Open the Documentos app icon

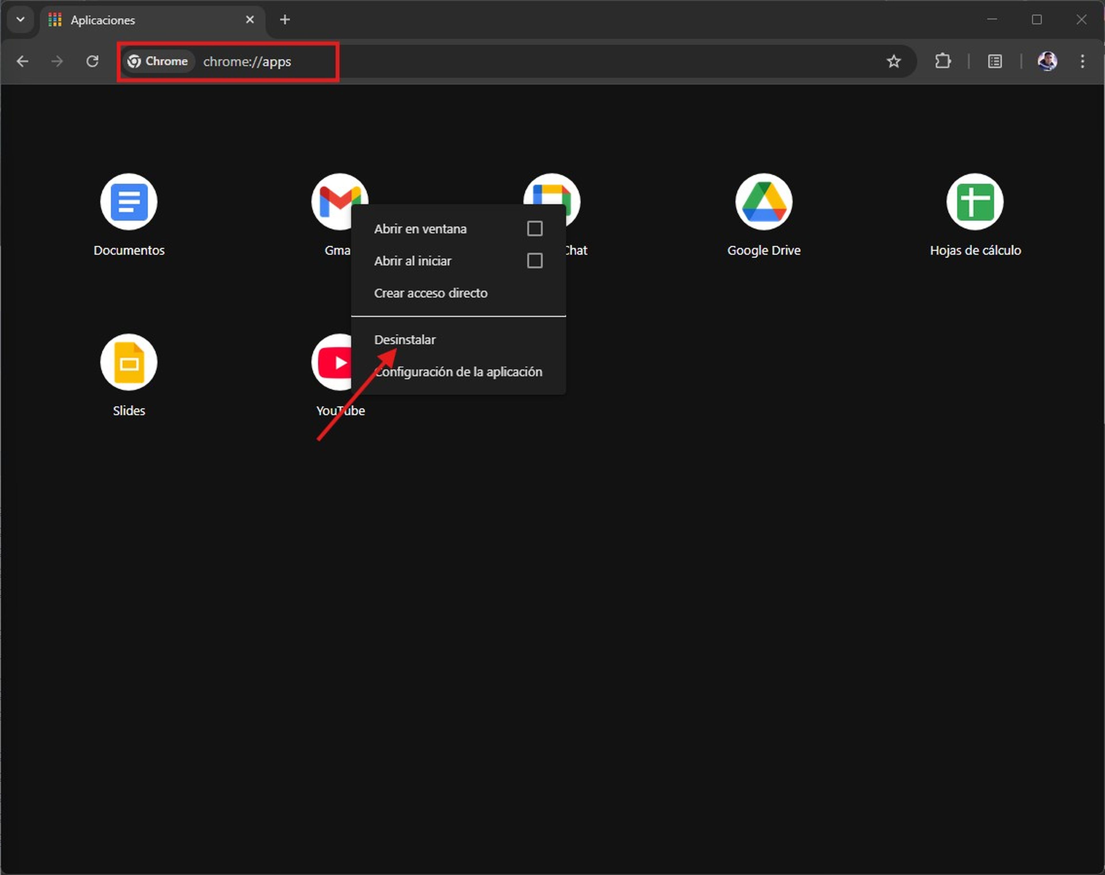tap(129, 201)
